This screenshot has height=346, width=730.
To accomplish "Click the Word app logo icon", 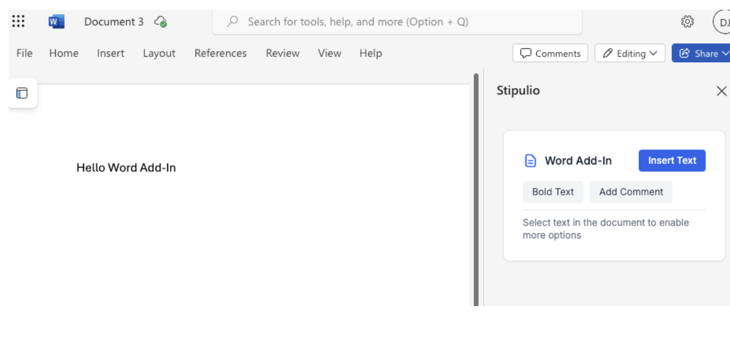I will (x=56, y=22).
